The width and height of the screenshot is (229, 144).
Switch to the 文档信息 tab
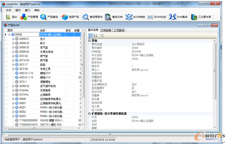[x=106, y=30]
